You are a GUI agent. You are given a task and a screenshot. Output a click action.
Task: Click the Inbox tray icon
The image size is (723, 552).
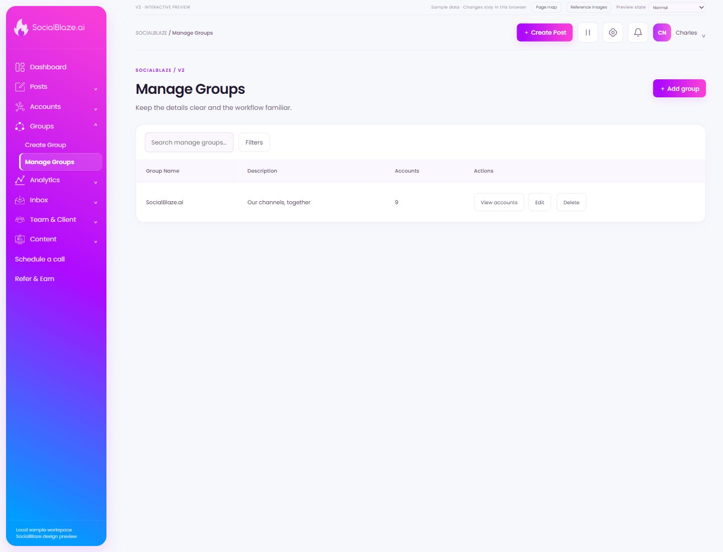[20, 200]
